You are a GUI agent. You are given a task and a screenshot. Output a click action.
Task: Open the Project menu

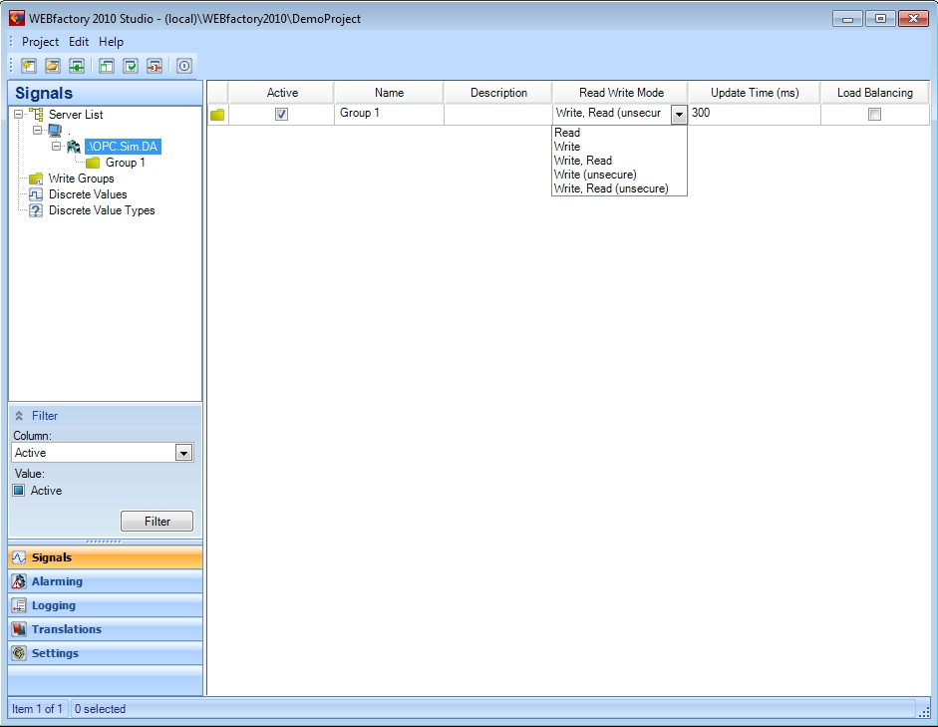[x=41, y=42]
